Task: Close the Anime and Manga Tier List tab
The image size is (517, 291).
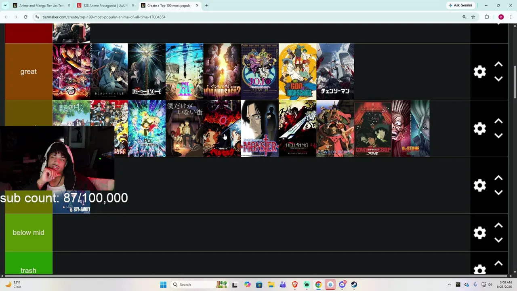Action: [69, 6]
